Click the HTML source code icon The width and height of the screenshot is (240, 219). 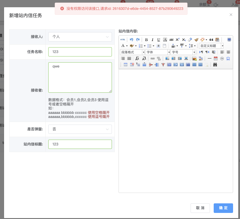coord(123,40)
